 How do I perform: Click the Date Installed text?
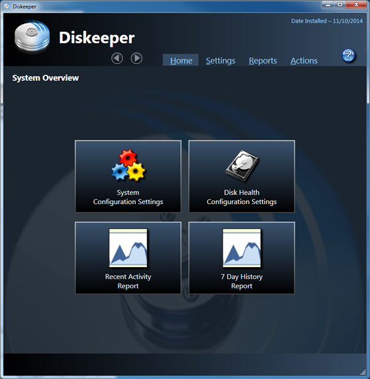327,21
